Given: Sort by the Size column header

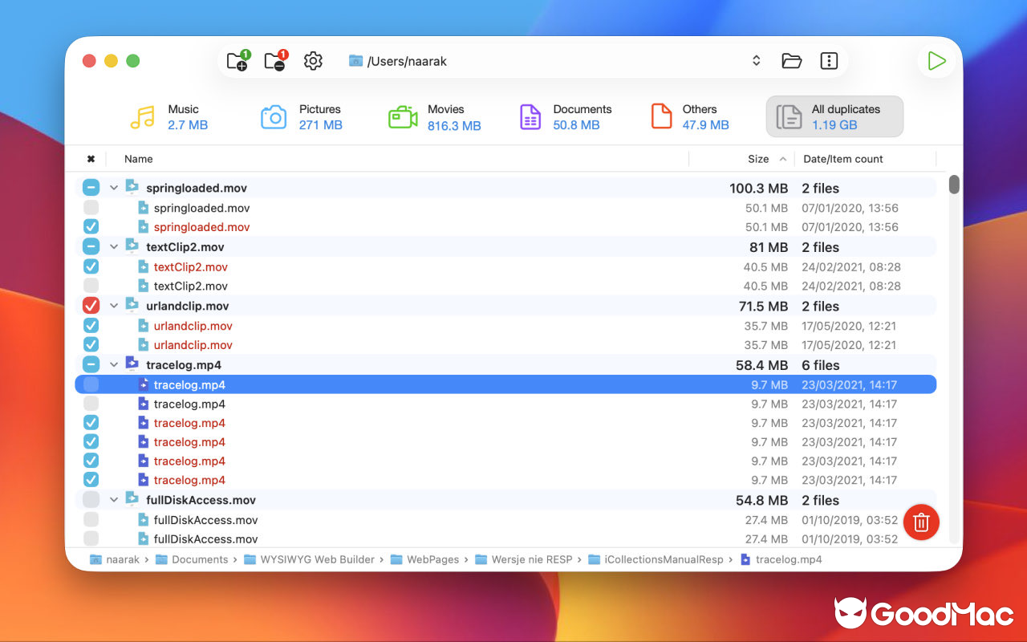Looking at the screenshot, I should click(757, 159).
